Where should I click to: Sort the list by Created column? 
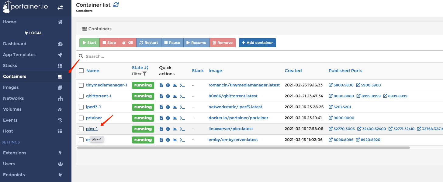click(x=293, y=71)
